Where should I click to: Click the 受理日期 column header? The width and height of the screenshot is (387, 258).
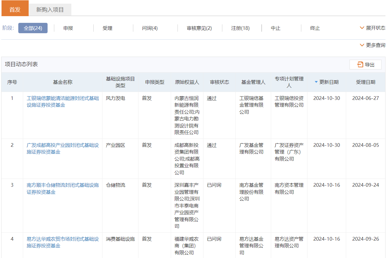point(365,82)
